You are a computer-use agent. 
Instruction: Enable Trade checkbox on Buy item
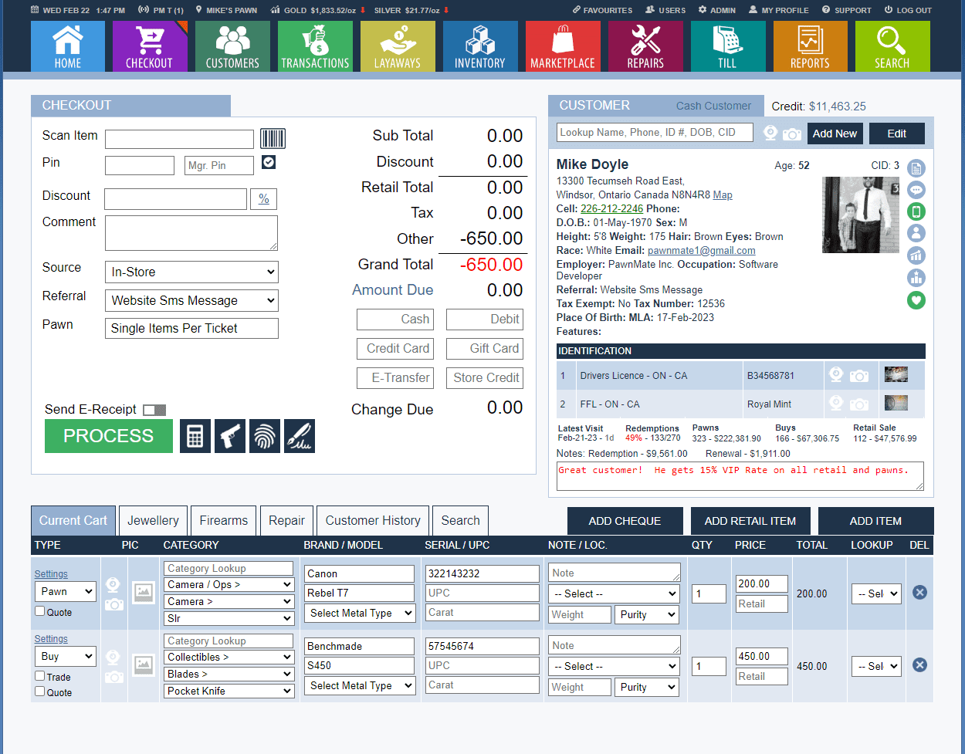tap(40, 676)
